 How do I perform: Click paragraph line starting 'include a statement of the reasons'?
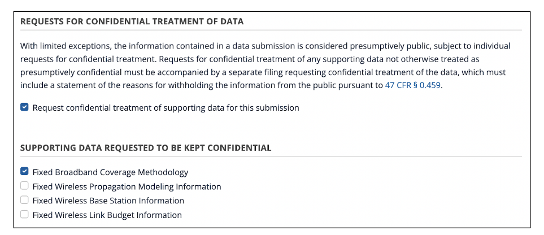point(198,86)
